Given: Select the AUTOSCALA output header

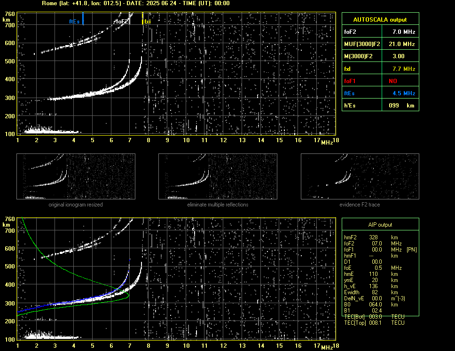Looking at the screenshot, I should tap(380, 20).
